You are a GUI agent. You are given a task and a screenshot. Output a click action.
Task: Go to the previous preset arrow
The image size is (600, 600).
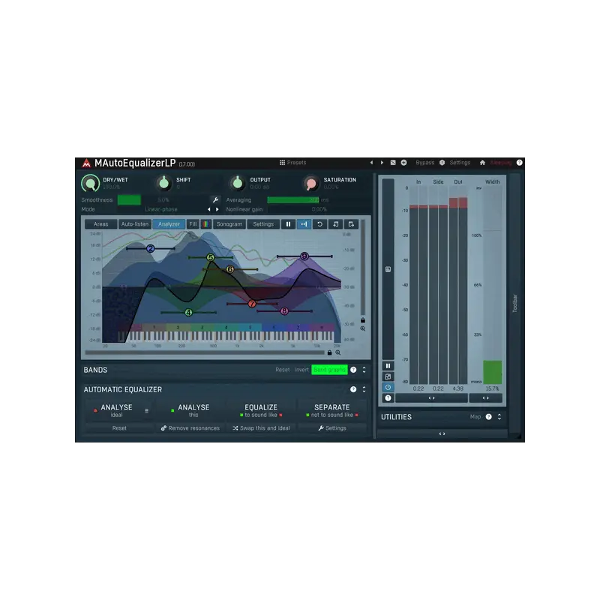pyautogui.click(x=371, y=163)
